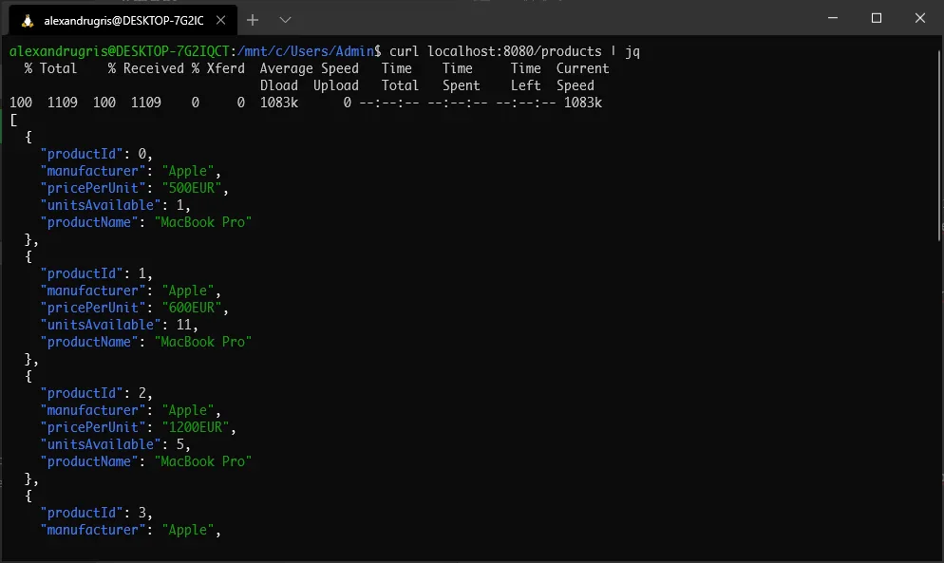Click the "600EUR" price value
Viewport: 944px width, 563px height.
[192, 308]
